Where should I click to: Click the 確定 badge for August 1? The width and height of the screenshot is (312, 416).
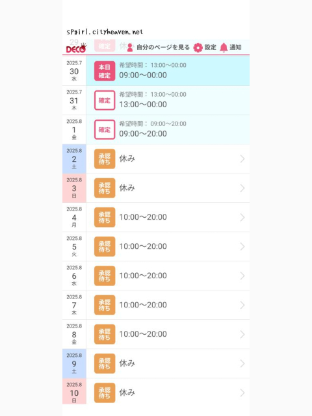tap(105, 129)
